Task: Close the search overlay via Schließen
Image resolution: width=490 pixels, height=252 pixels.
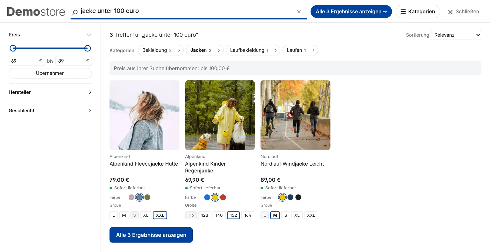Action: pyautogui.click(x=463, y=12)
